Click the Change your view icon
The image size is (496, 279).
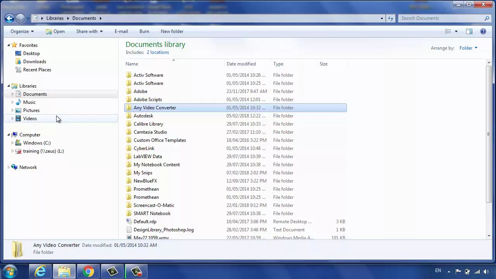(x=448, y=31)
